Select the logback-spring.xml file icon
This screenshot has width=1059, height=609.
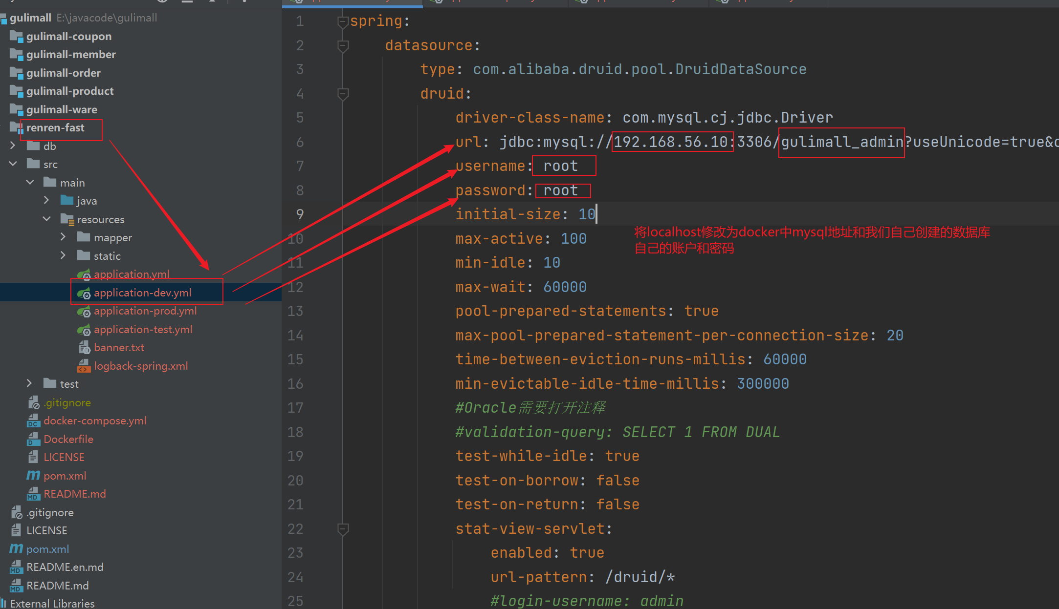(x=84, y=366)
